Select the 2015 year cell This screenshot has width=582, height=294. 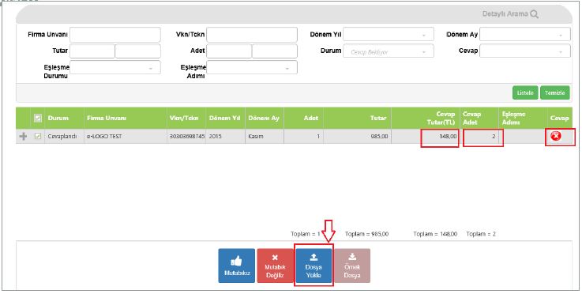pyautogui.click(x=226, y=137)
